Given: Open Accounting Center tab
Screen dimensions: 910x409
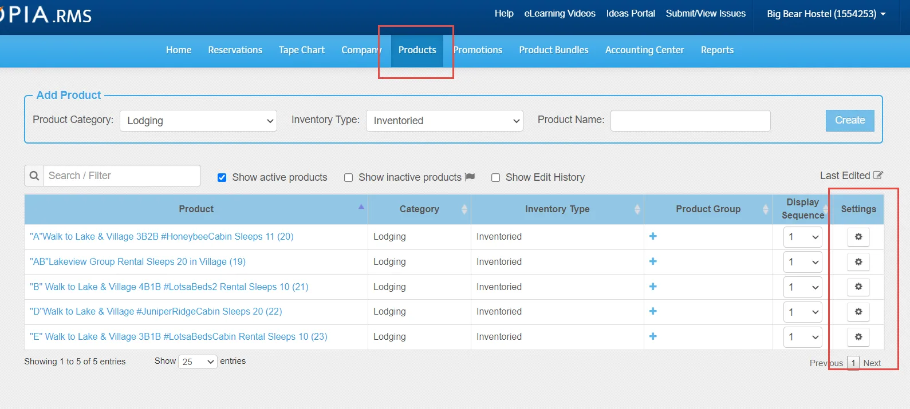Looking at the screenshot, I should 645,50.
